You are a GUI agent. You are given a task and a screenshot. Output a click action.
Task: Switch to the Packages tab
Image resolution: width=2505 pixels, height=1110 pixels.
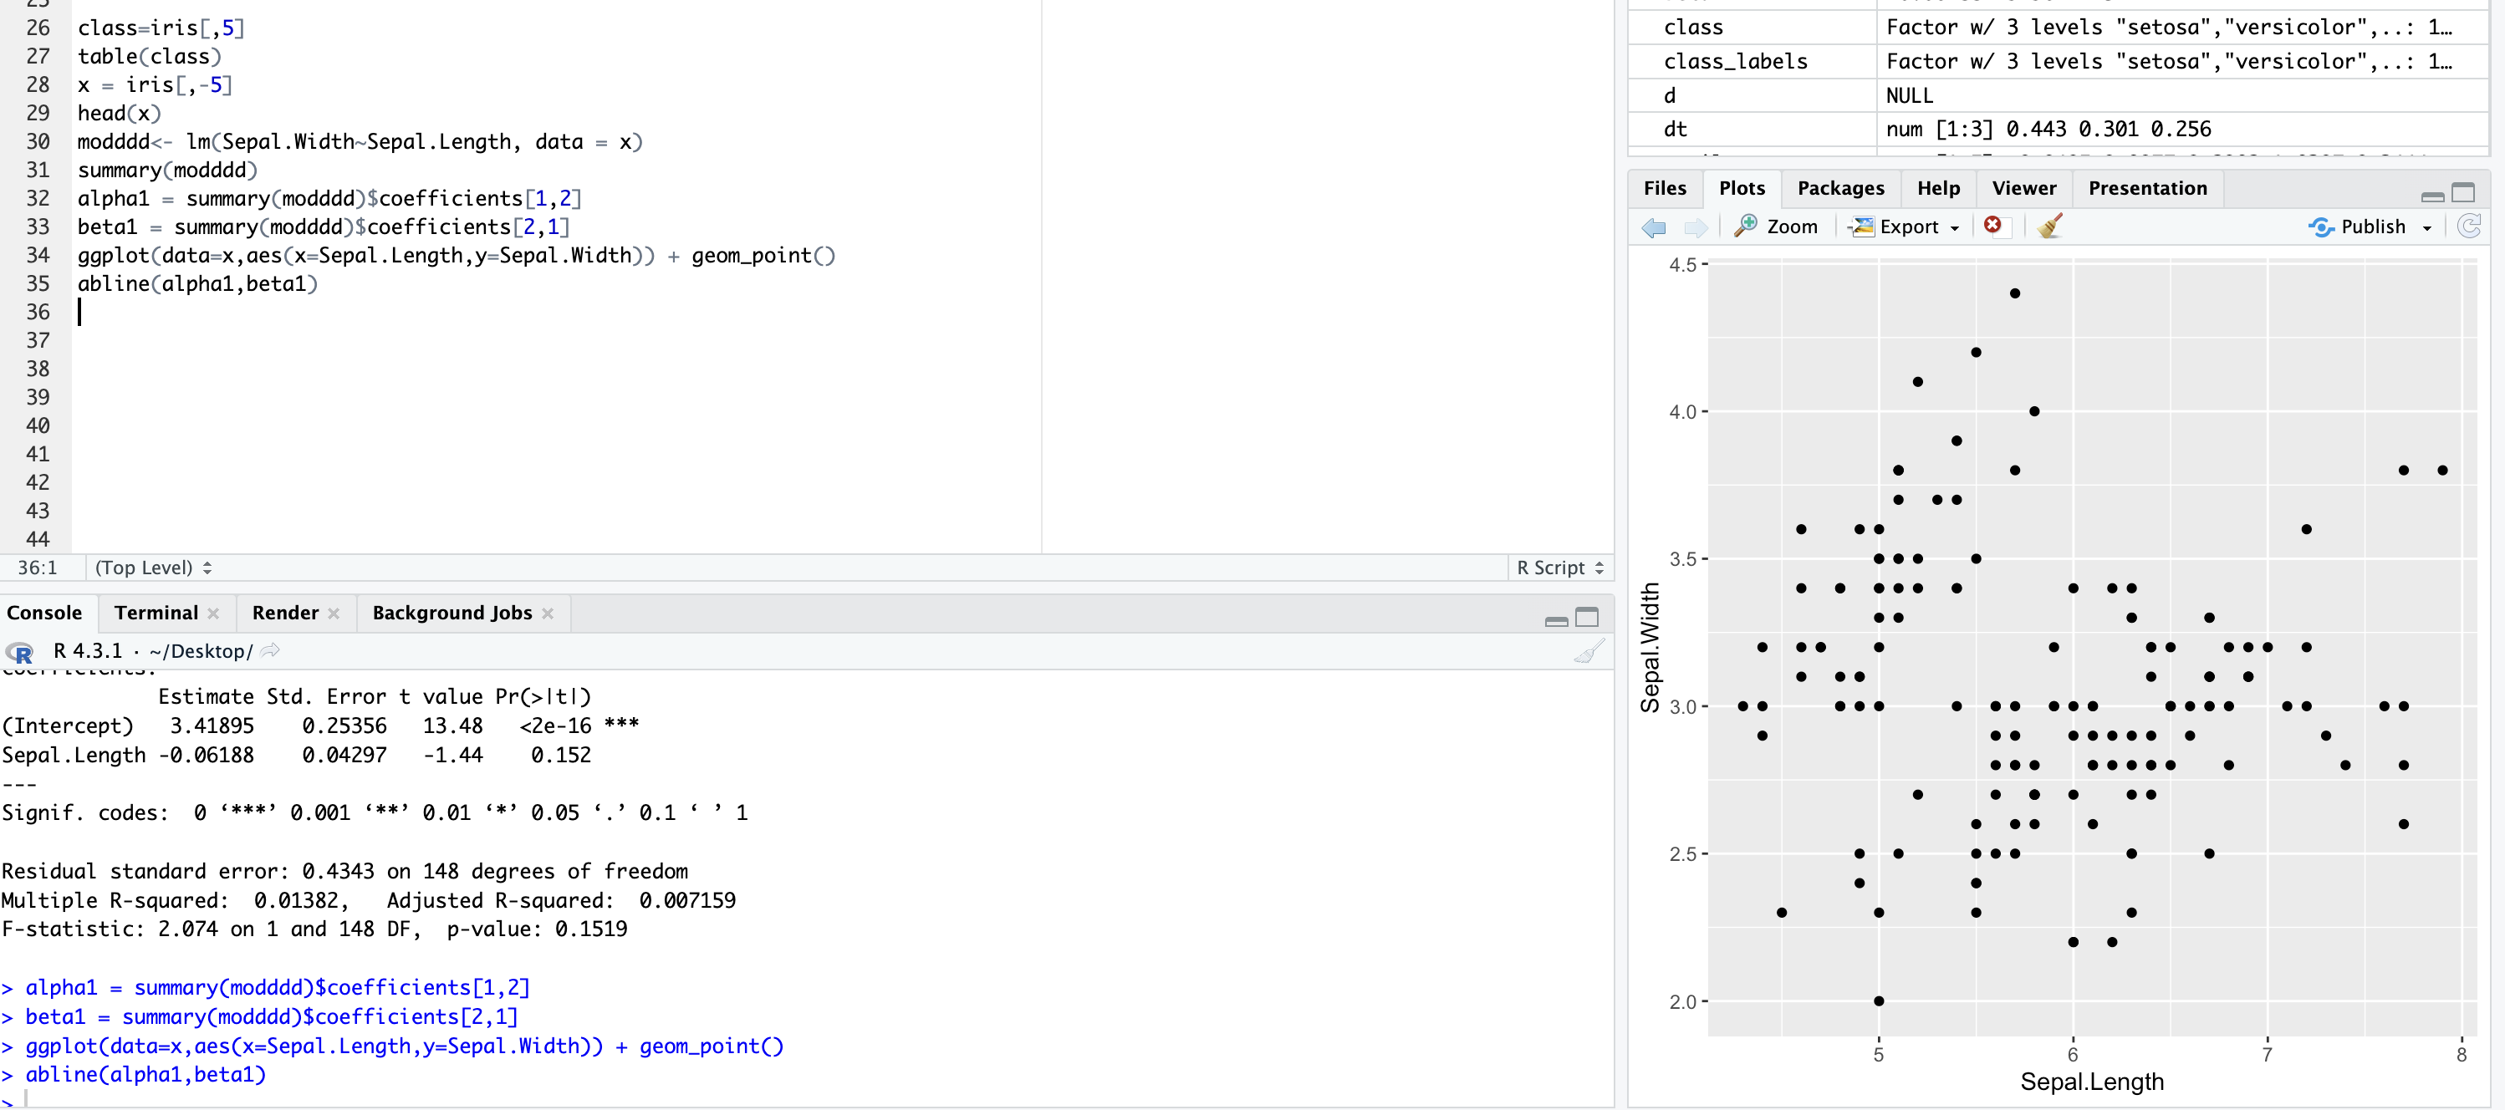[x=1839, y=187]
